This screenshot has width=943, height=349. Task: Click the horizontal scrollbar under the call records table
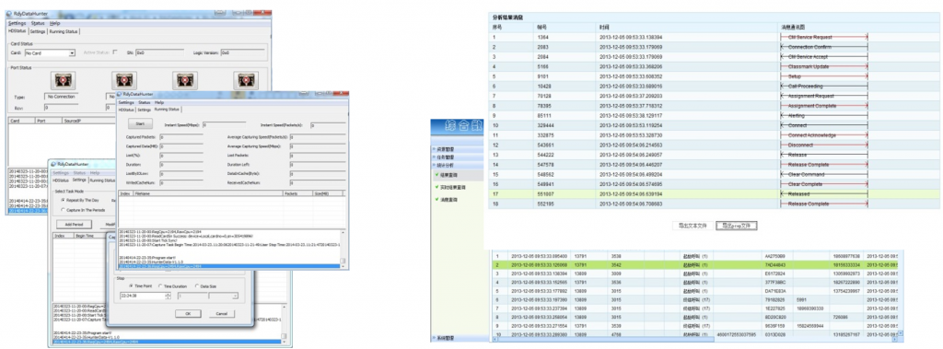696,339
